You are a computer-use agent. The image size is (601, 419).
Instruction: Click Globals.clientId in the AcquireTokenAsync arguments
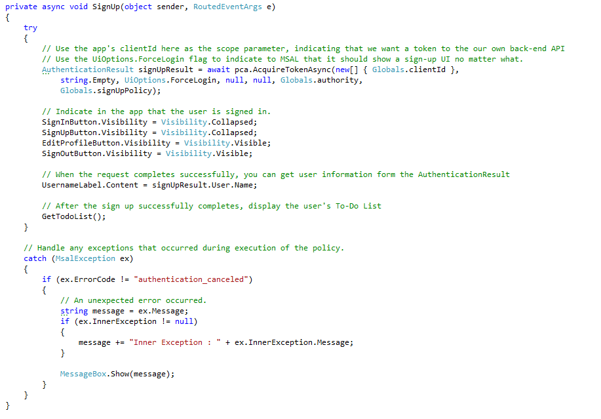pos(408,70)
